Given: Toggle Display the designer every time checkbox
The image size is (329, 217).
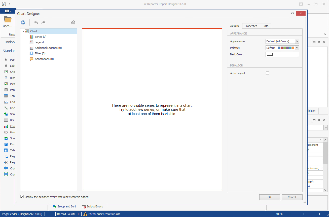Looking at the screenshot, I should click(x=22, y=197).
